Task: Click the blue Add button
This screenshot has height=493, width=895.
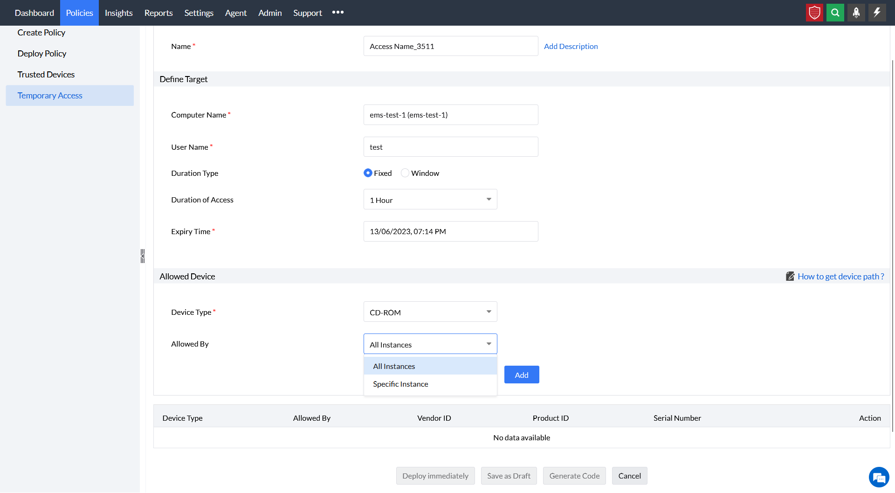Action: (x=521, y=375)
